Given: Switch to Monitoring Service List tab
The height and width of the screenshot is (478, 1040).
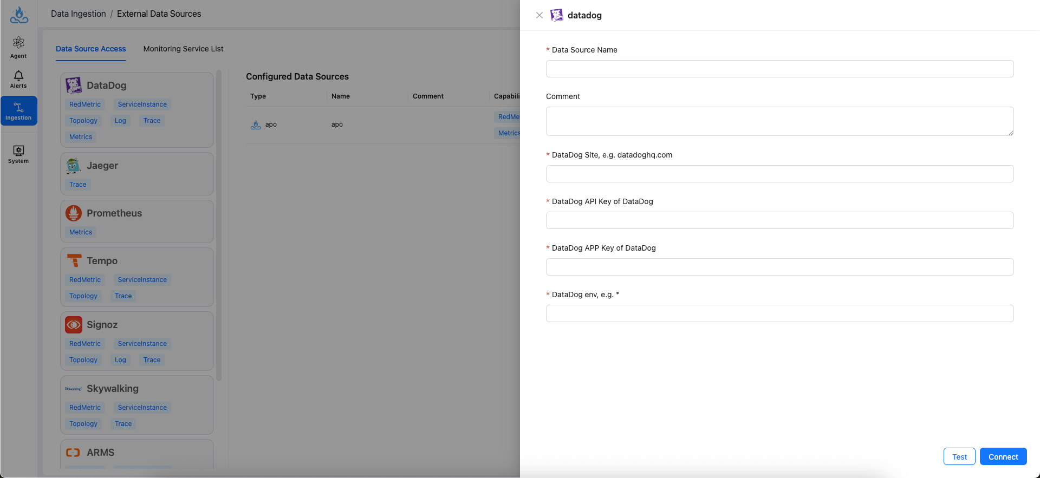Looking at the screenshot, I should pos(183,49).
